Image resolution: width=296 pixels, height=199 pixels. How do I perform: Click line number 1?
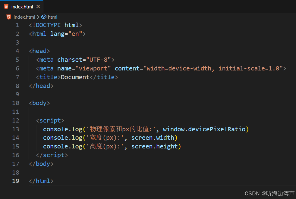[x=17, y=25]
